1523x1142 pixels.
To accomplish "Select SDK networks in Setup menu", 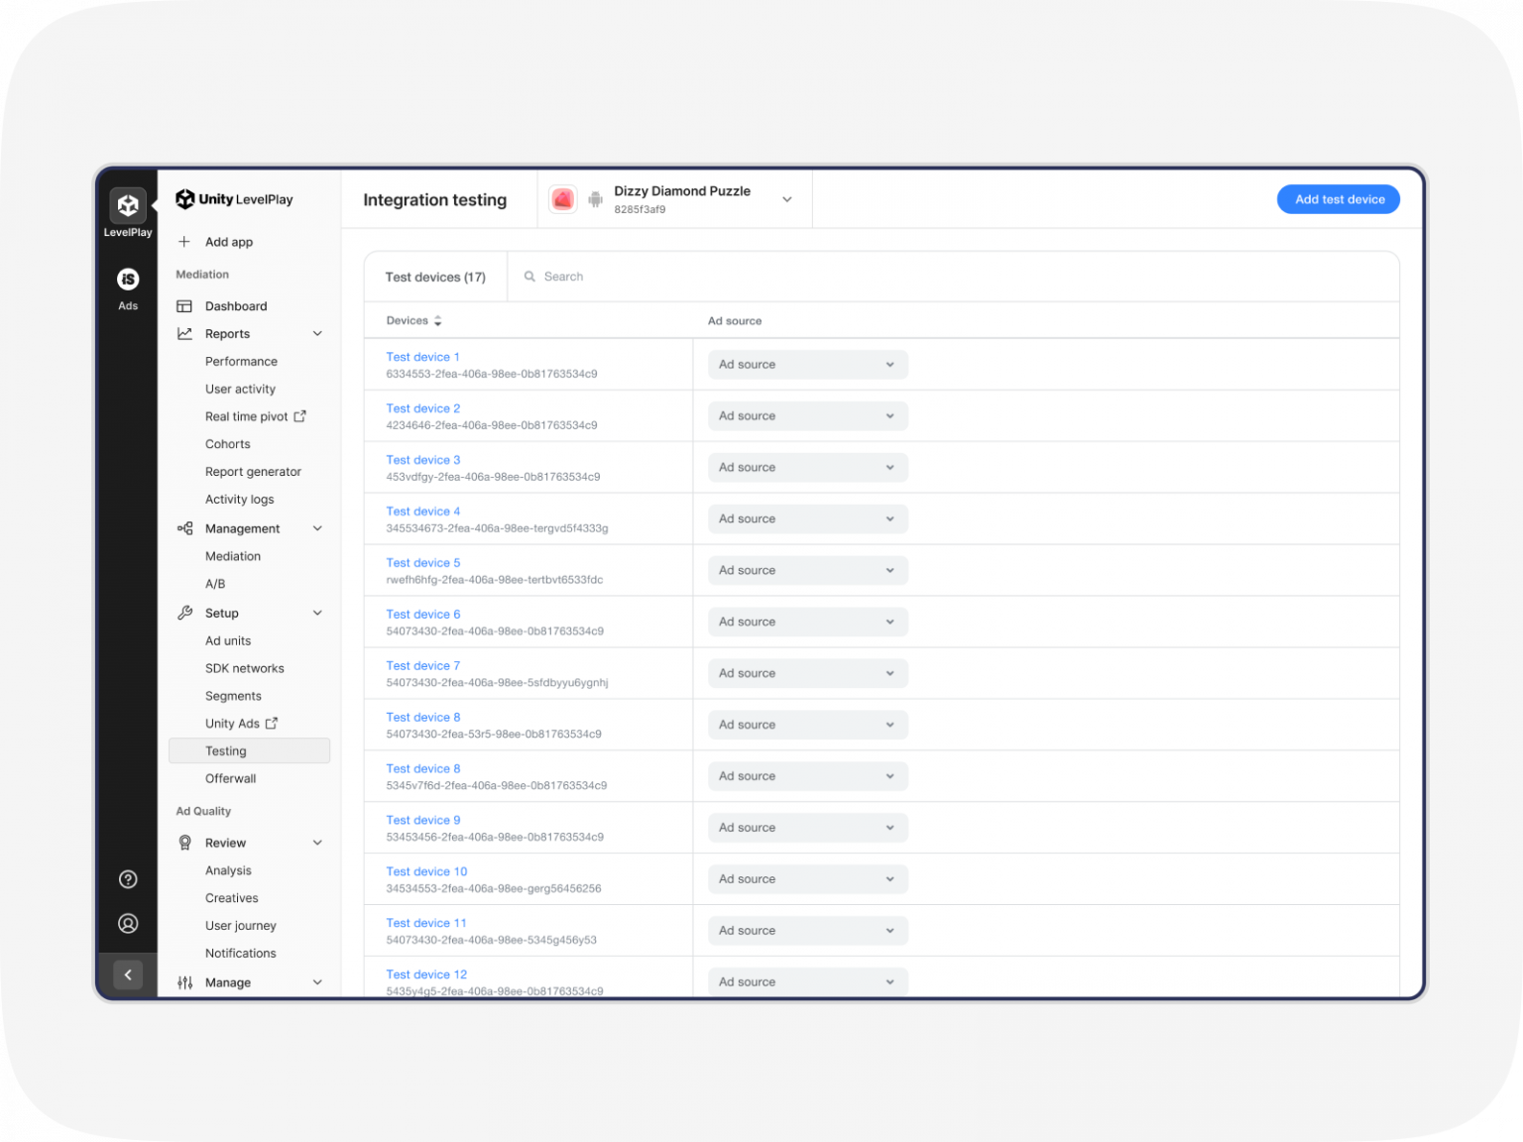I will 244,669.
